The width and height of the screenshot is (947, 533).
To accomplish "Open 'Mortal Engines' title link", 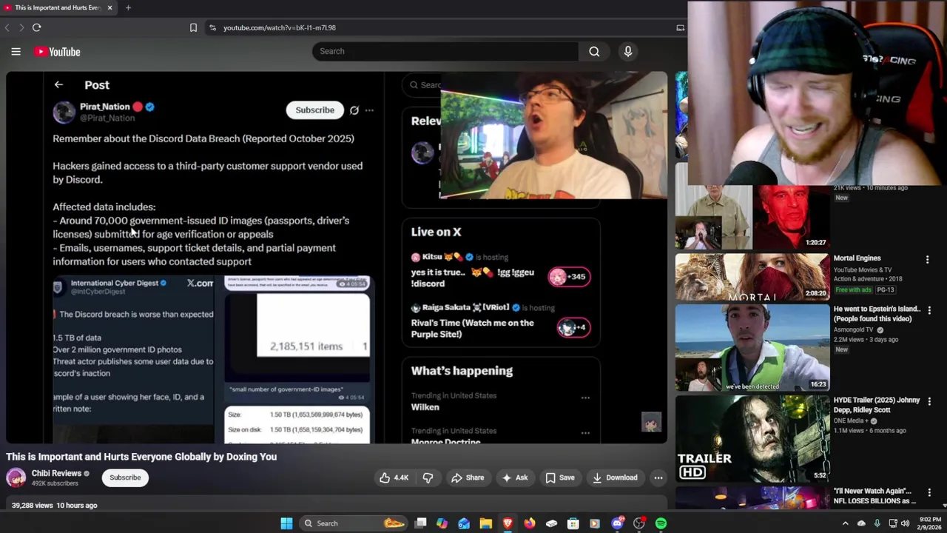I will point(857,258).
